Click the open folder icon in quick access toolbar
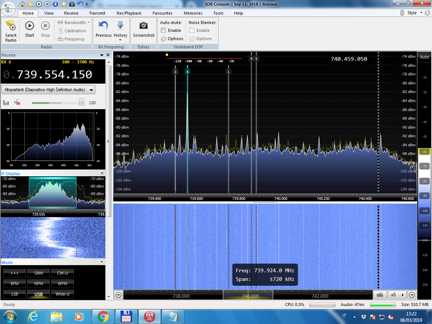The width and height of the screenshot is (432, 324). tap(31, 4)
